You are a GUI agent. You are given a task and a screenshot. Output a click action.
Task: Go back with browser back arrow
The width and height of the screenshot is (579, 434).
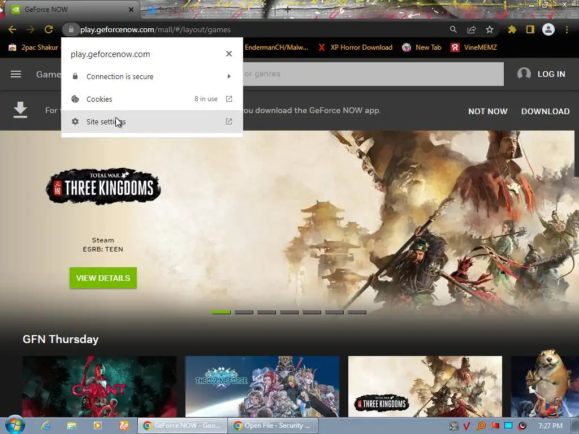click(x=12, y=29)
